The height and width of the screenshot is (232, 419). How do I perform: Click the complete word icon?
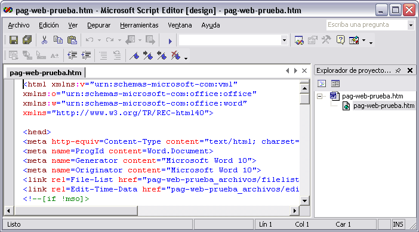click(54, 55)
